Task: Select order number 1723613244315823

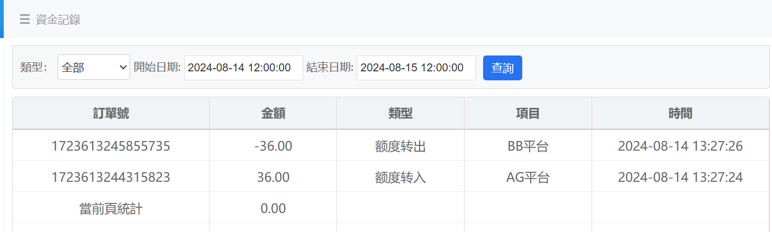Action: pyautogui.click(x=111, y=178)
